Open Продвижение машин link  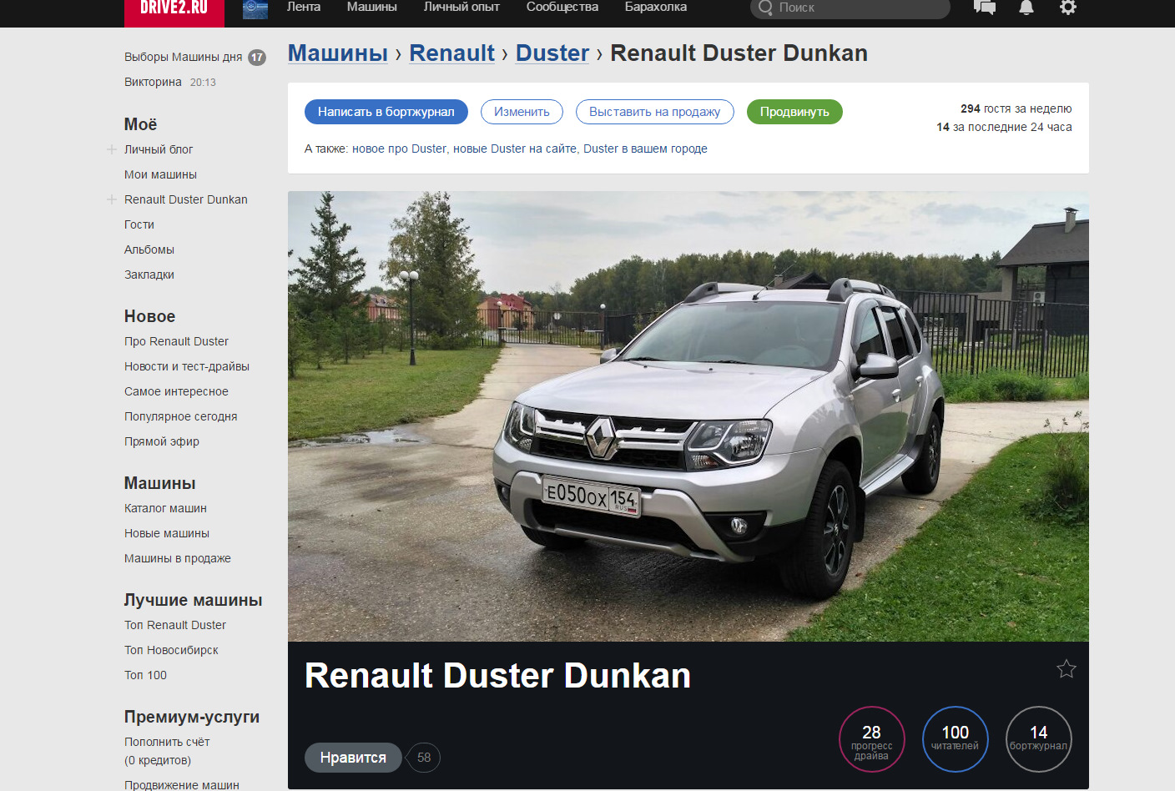(x=182, y=784)
